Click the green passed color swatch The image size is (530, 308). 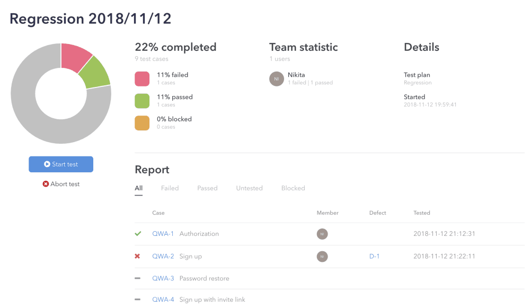[142, 101]
